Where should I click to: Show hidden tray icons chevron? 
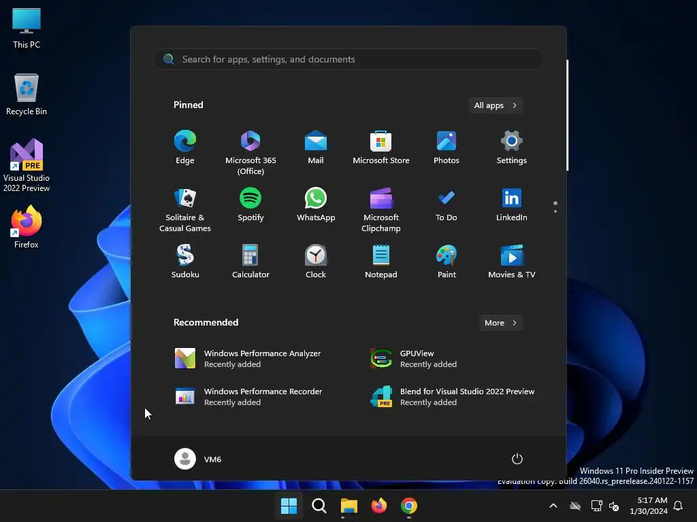[553, 506]
